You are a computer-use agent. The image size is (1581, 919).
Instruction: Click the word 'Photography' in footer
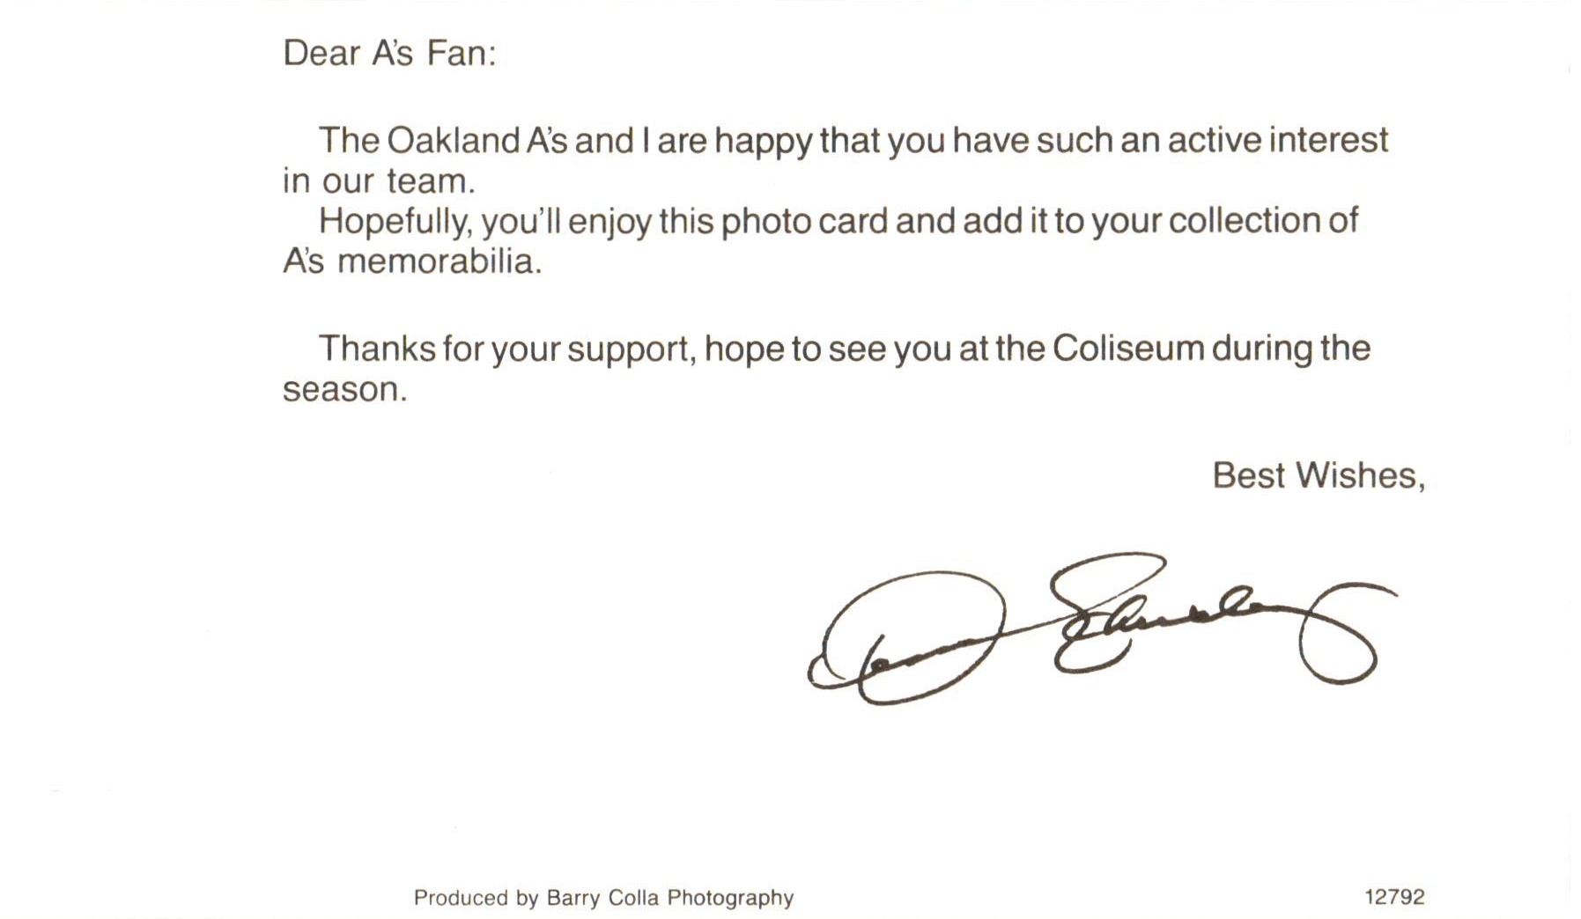[x=730, y=898]
